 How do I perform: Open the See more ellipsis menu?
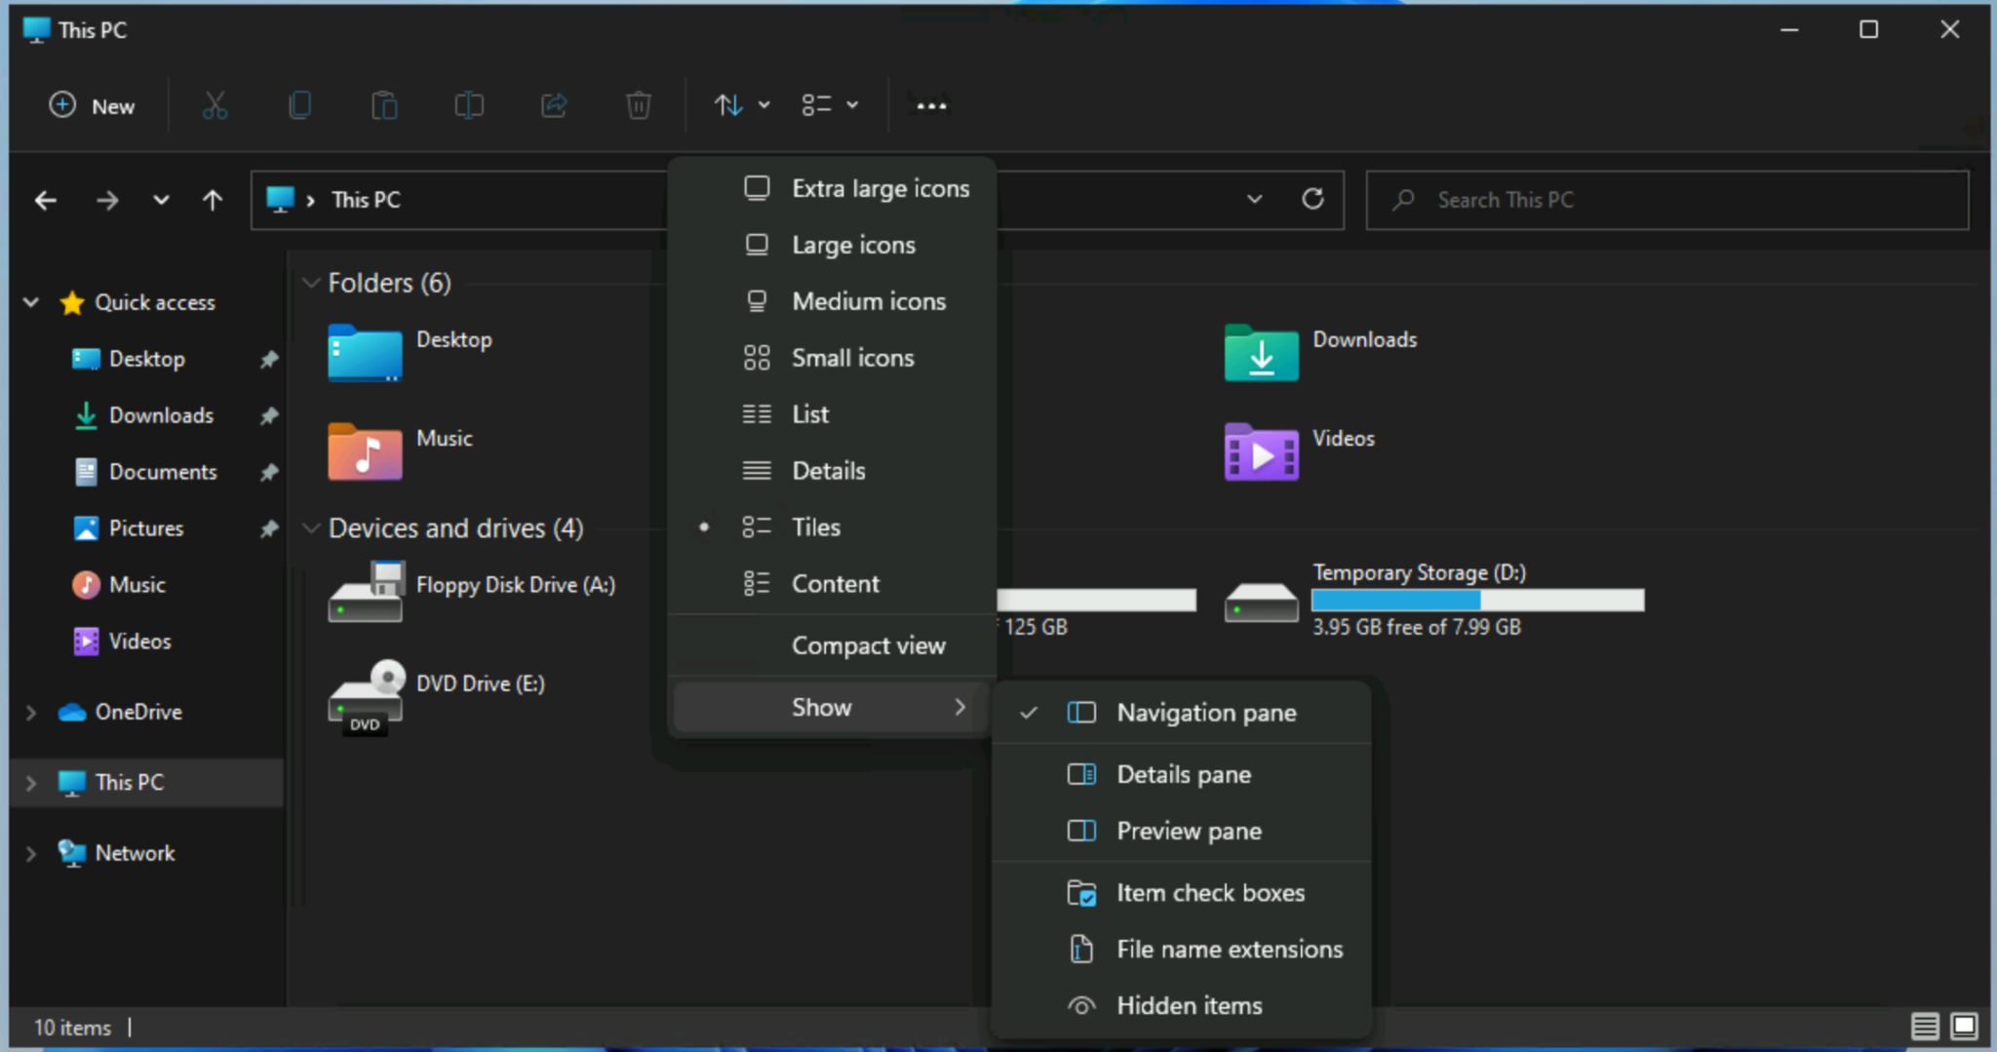(931, 105)
